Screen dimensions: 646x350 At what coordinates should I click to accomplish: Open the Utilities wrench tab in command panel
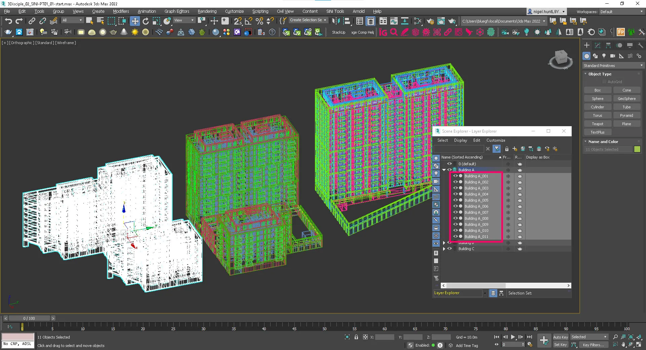pos(640,45)
